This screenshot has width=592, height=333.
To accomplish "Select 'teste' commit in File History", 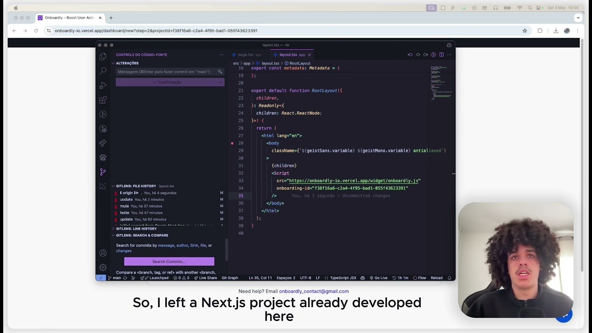I will tap(169, 213).
